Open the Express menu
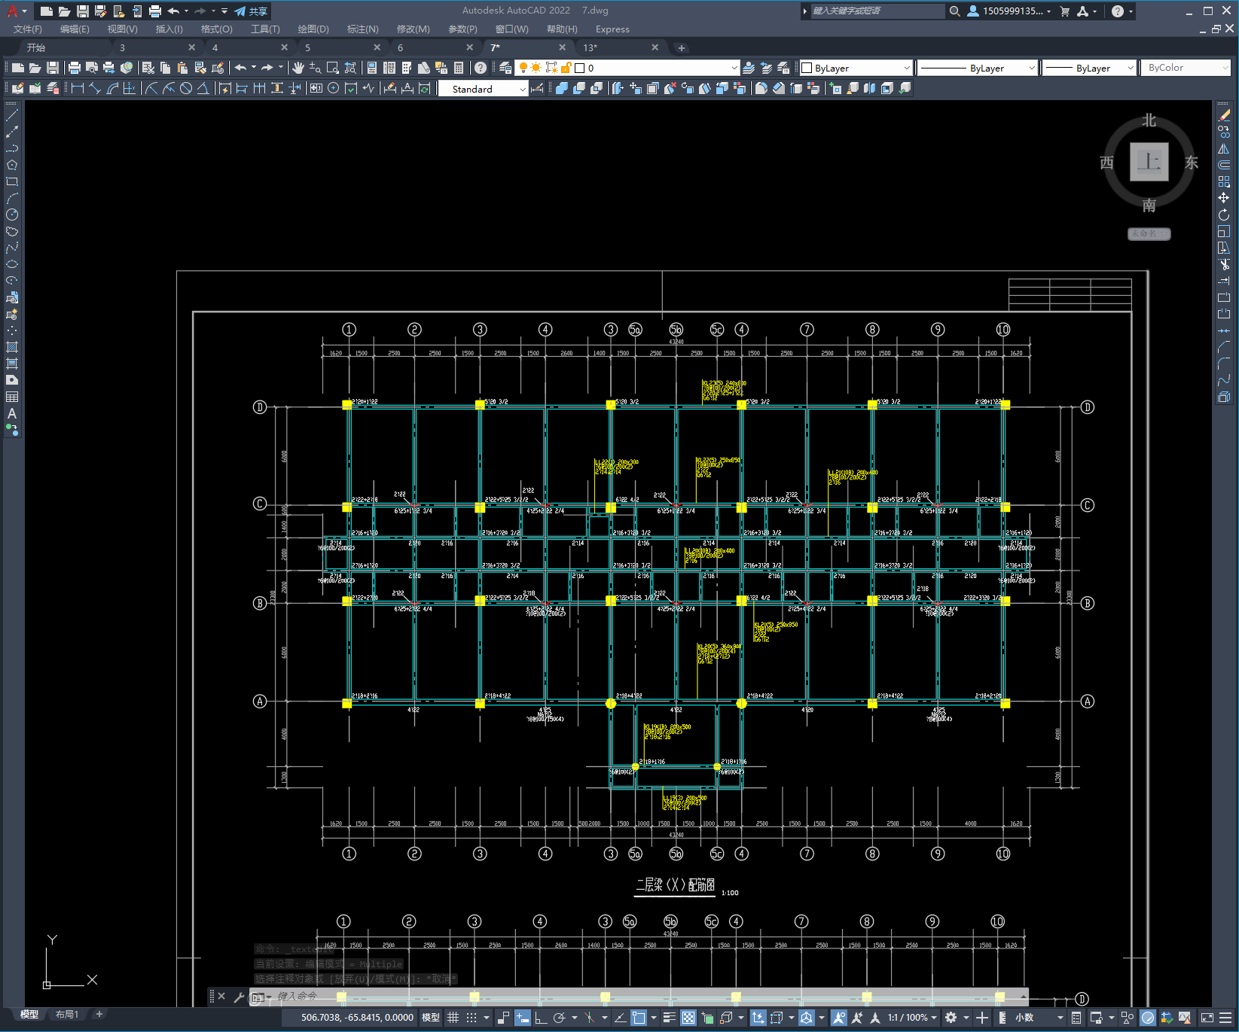The image size is (1239, 1032). point(612,29)
